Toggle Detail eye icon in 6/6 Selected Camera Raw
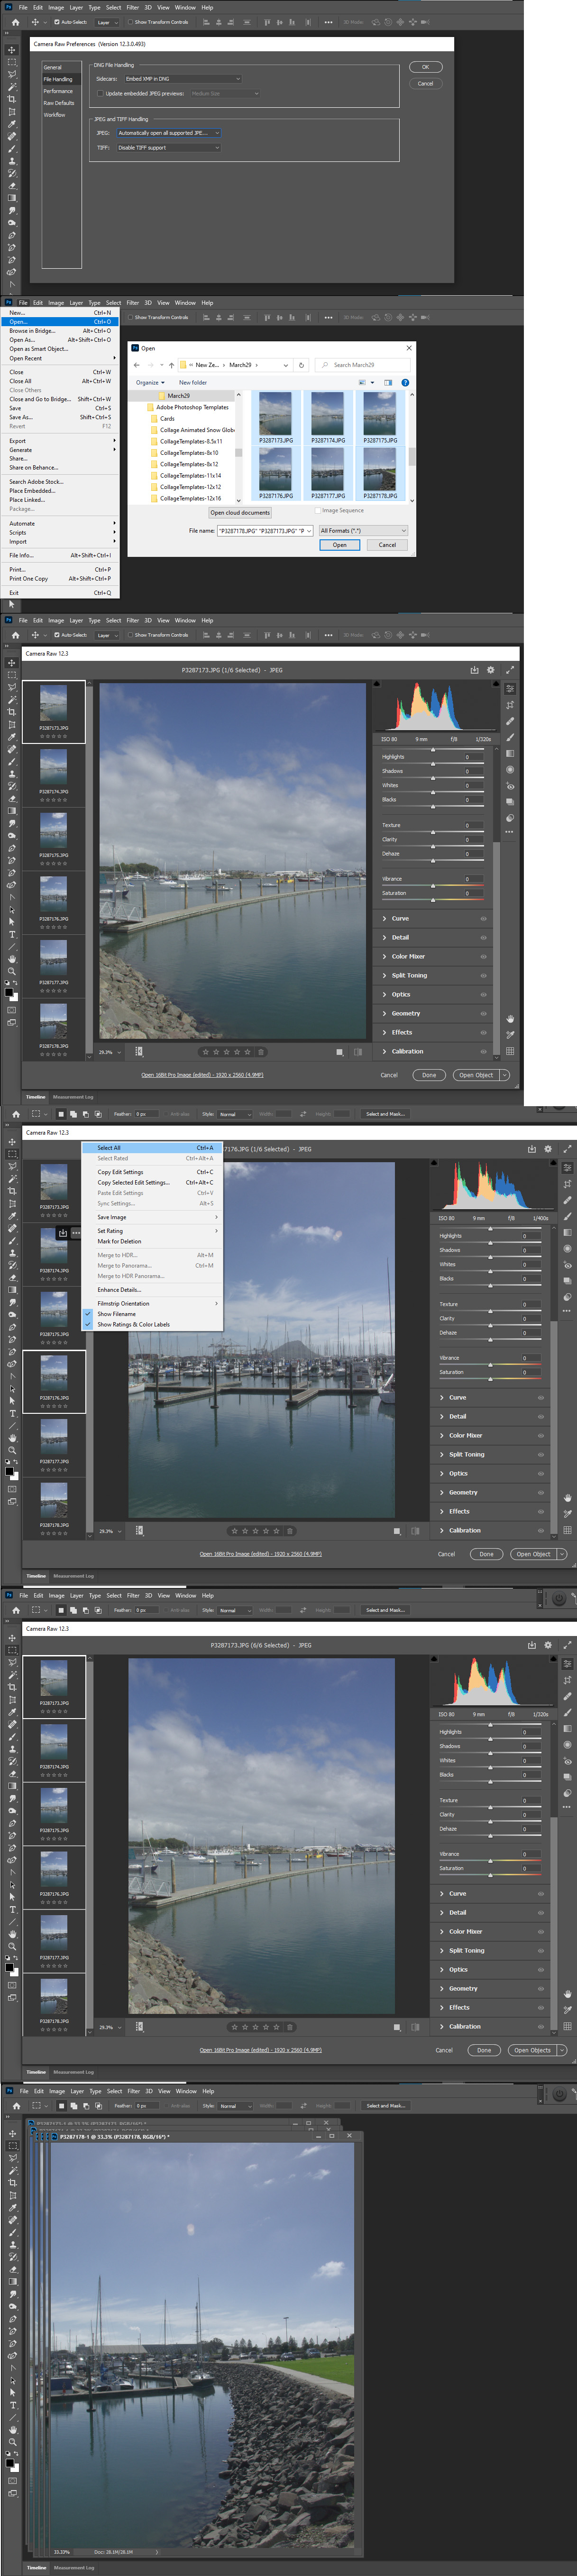The width and height of the screenshot is (577, 2576). [x=541, y=1913]
